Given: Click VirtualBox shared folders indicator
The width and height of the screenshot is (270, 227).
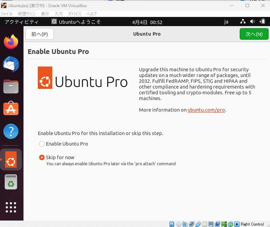Looking at the screenshot, I should pyautogui.click(x=204, y=224).
